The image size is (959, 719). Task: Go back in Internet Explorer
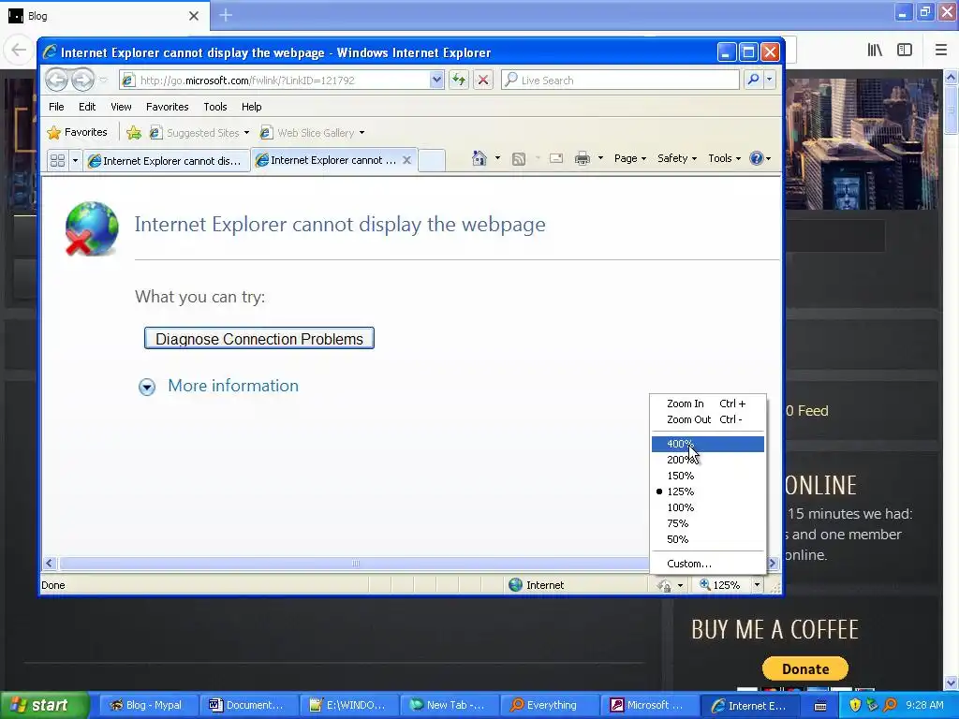(56, 80)
